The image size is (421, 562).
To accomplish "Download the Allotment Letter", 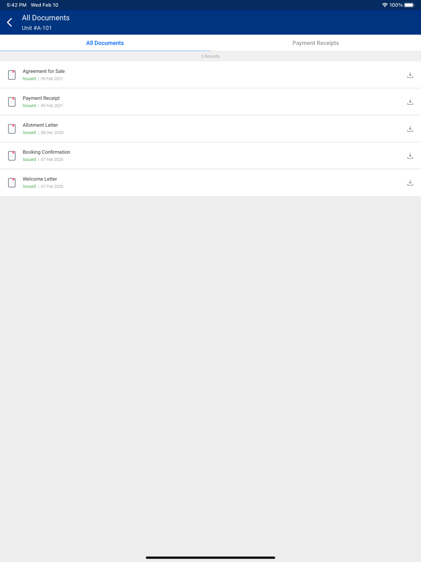I will [410, 129].
